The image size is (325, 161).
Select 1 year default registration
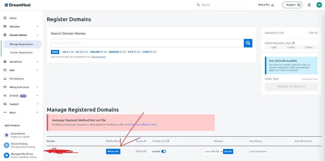click(x=274, y=47)
